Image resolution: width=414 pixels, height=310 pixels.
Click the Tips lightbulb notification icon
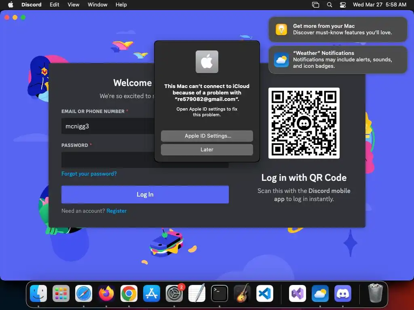281,29
